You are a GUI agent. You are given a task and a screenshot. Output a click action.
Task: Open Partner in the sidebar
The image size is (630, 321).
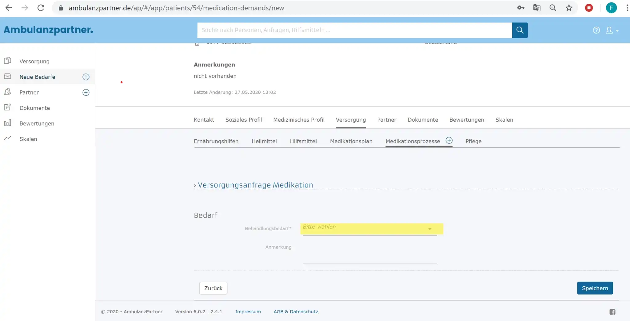pos(29,92)
